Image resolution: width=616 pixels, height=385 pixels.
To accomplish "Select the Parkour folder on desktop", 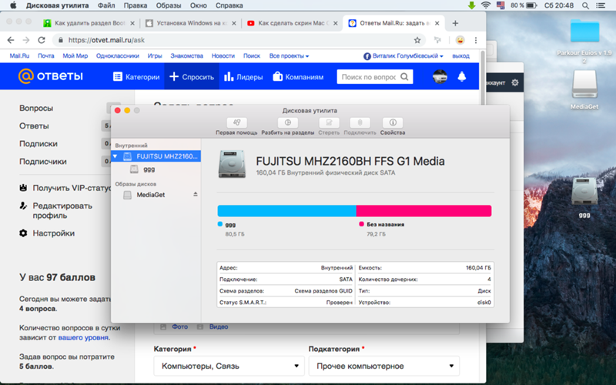I will click(584, 41).
